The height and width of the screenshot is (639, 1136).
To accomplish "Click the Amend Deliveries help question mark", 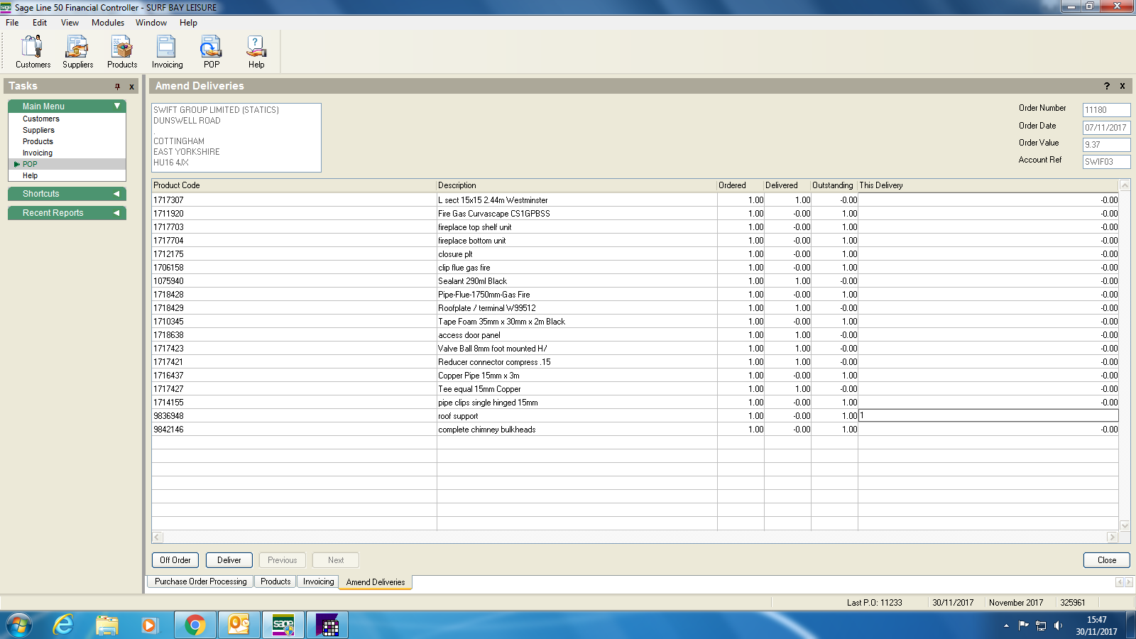I will click(1107, 86).
